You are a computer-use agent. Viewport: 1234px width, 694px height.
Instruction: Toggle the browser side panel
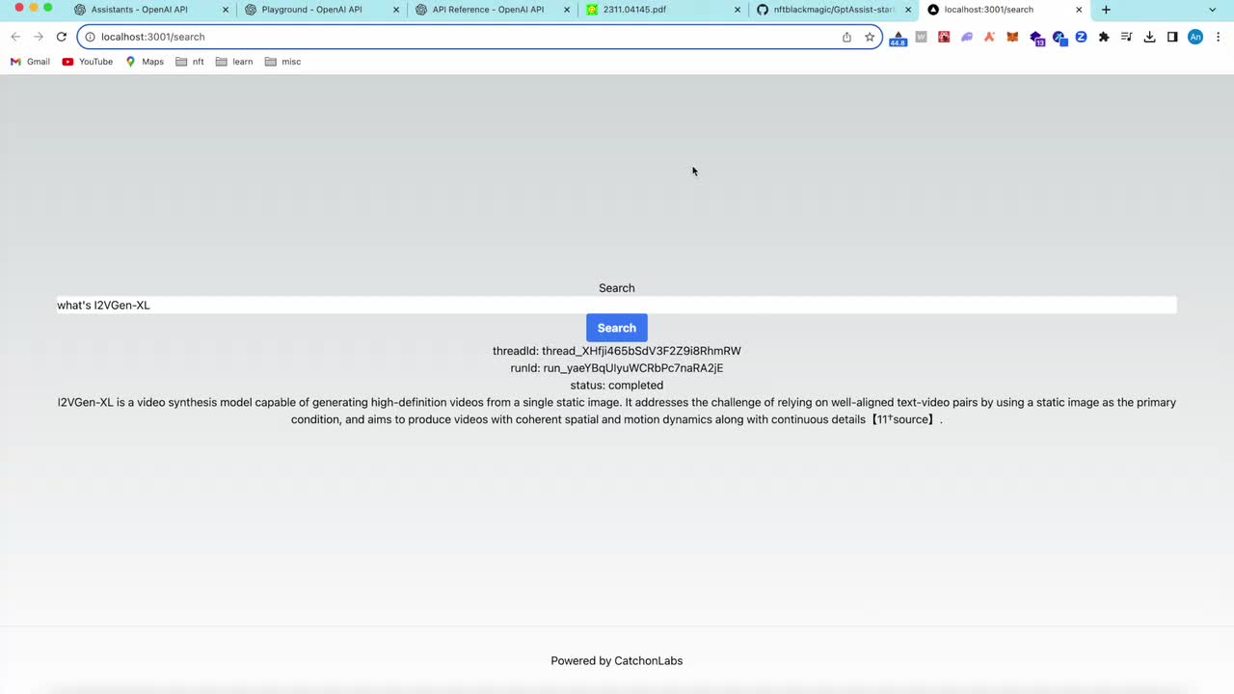tap(1172, 37)
